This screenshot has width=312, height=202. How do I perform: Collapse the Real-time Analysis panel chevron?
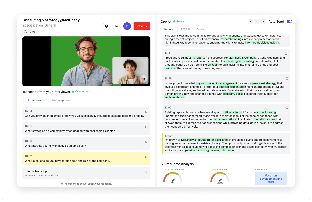click(290, 164)
